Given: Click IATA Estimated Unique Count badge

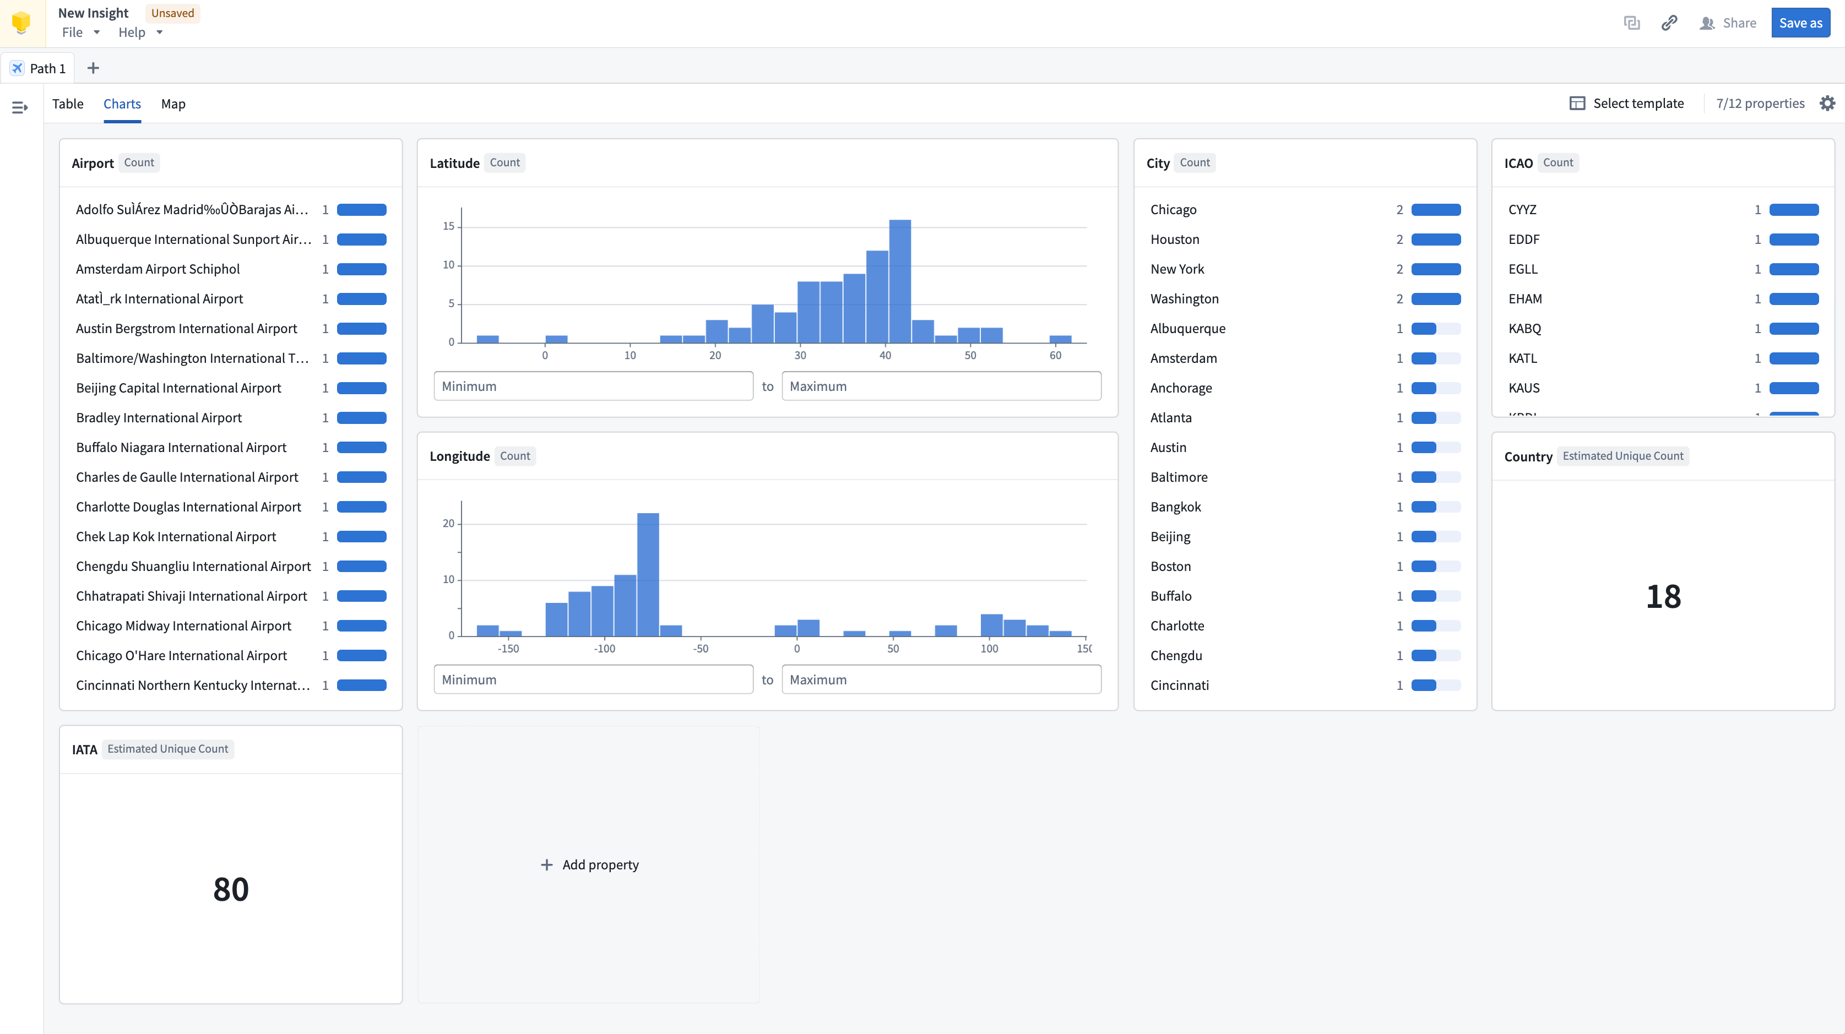Looking at the screenshot, I should click(x=167, y=749).
